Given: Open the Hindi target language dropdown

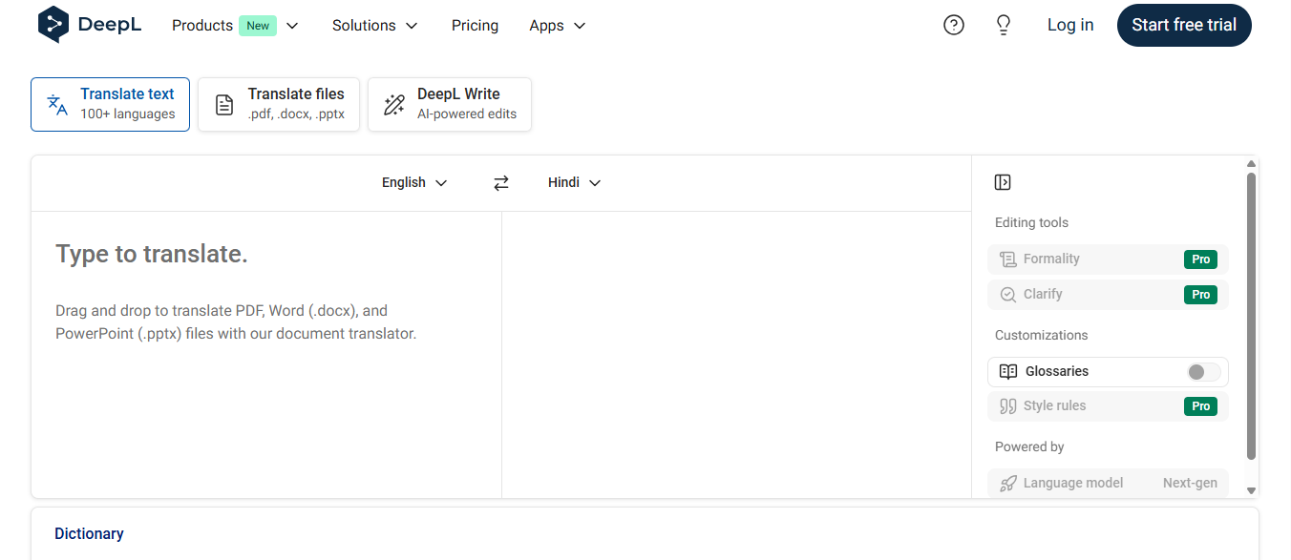Looking at the screenshot, I should [573, 182].
